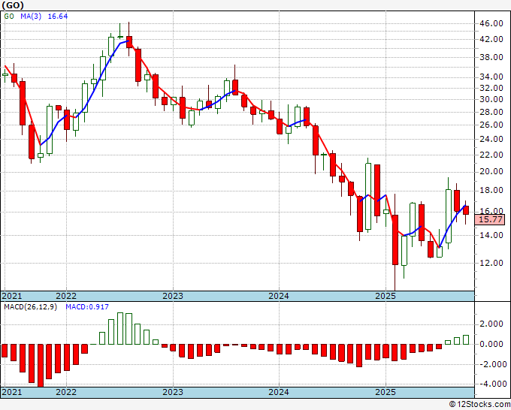Screen dimensions: 511x410
Task: Click the 24.00 price axis label
Action: tap(491, 140)
